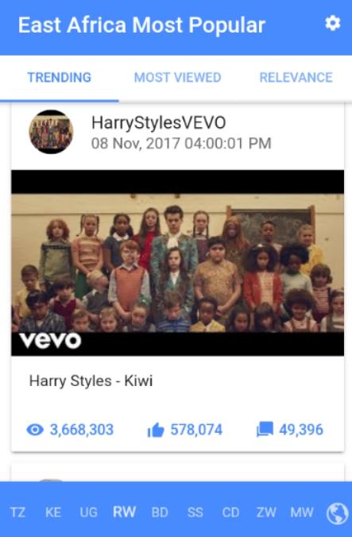
Task: Tap the eye views icon
Action: click(35, 430)
